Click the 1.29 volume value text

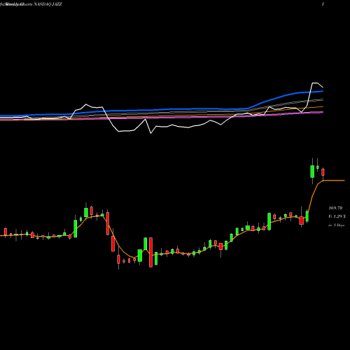[337, 216]
